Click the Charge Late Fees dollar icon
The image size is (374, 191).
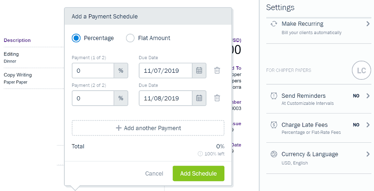pos(274,125)
